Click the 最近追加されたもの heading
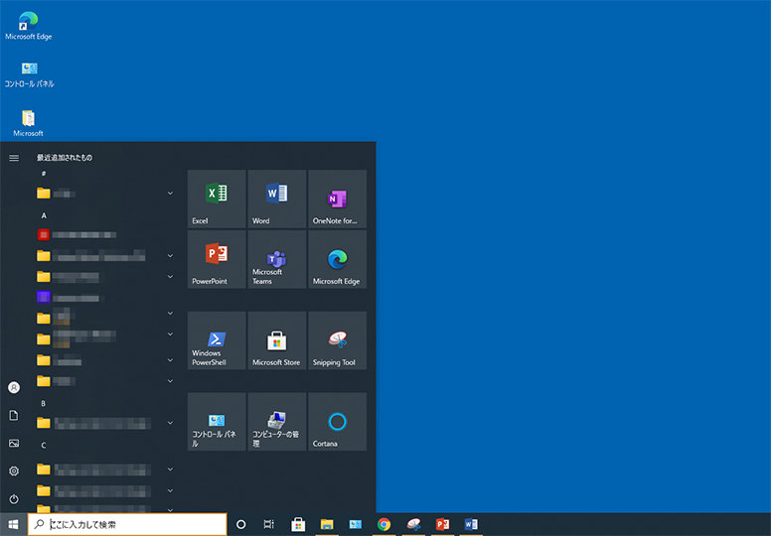 [x=65, y=157]
